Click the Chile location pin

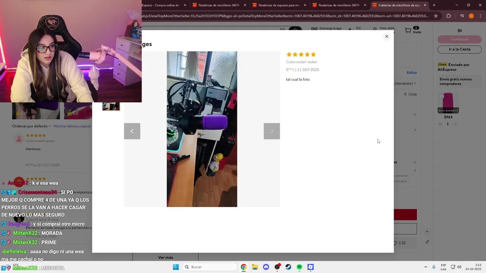[x=405, y=94]
